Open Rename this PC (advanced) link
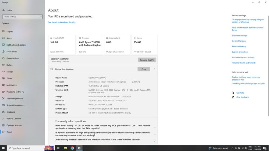This screenshot has height=151, width=269. (x=244, y=63)
